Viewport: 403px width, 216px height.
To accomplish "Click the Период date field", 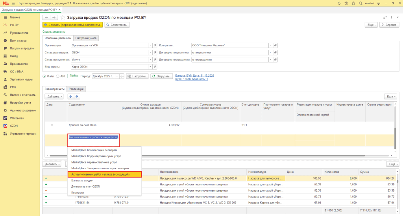I will [x=104, y=76].
